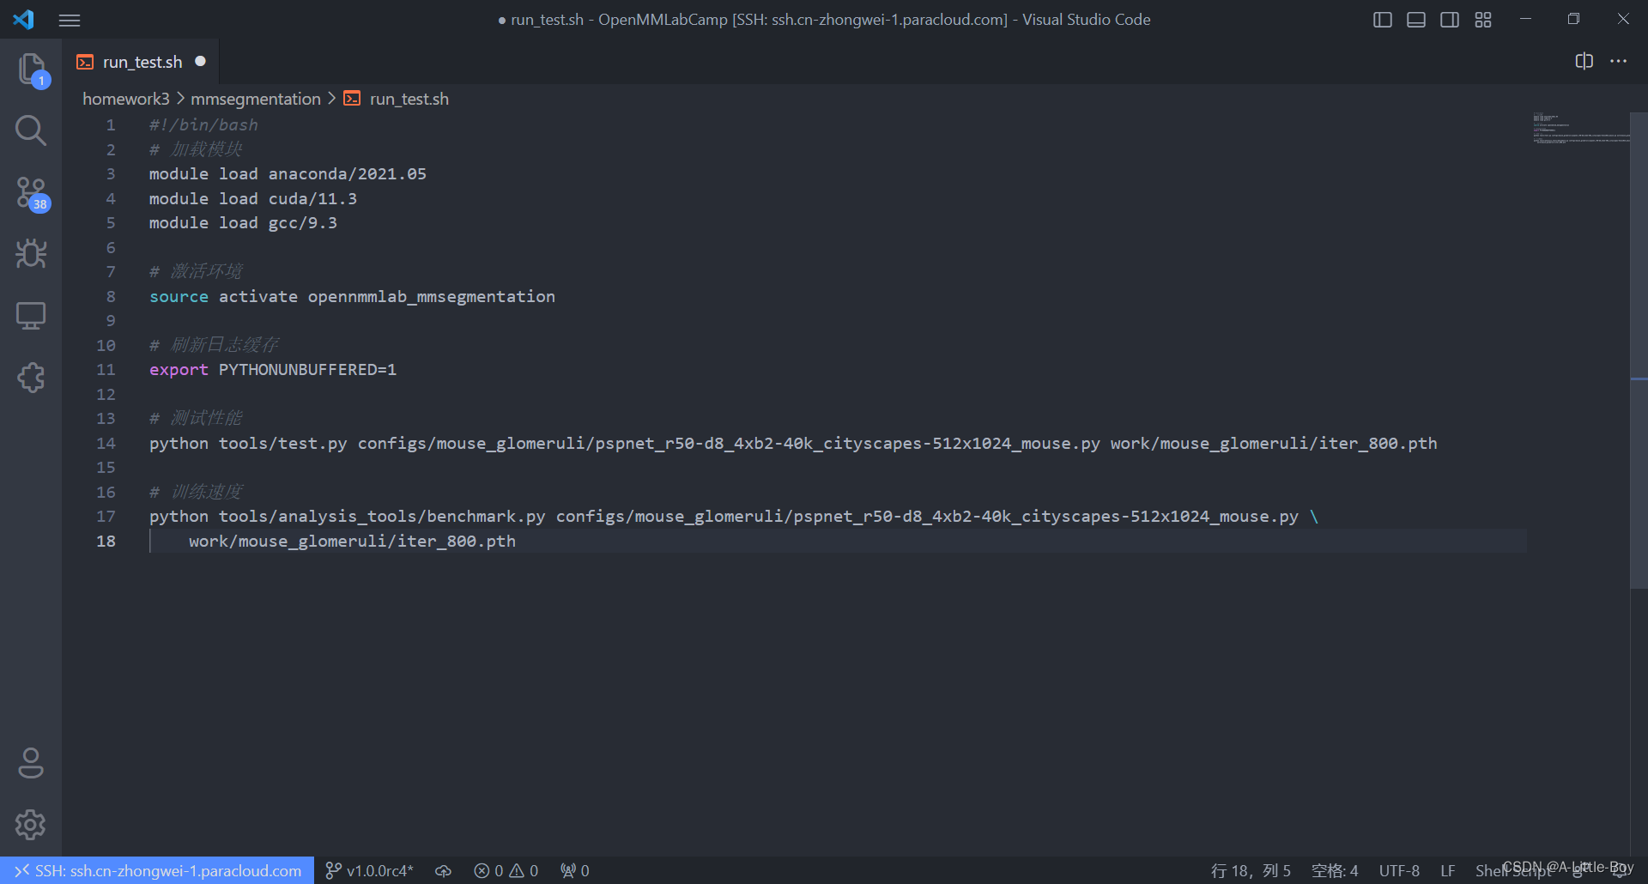Viewport: 1648px width, 884px height.
Task: Select the run_test.sh editor tab
Action: click(x=141, y=62)
